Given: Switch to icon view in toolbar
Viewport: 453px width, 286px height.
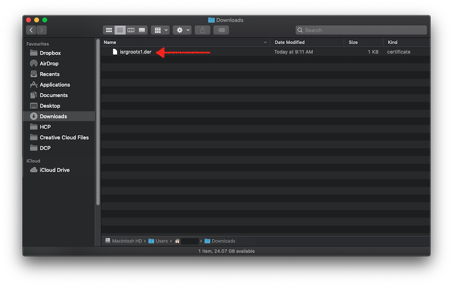Looking at the screenshot, I should pyautogui.click(x=109, y=30).
